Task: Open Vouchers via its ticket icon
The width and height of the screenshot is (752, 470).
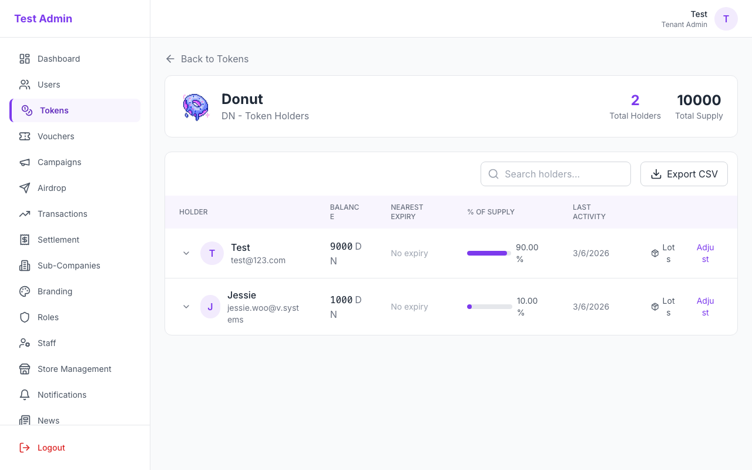Action: tap(24, 136)
